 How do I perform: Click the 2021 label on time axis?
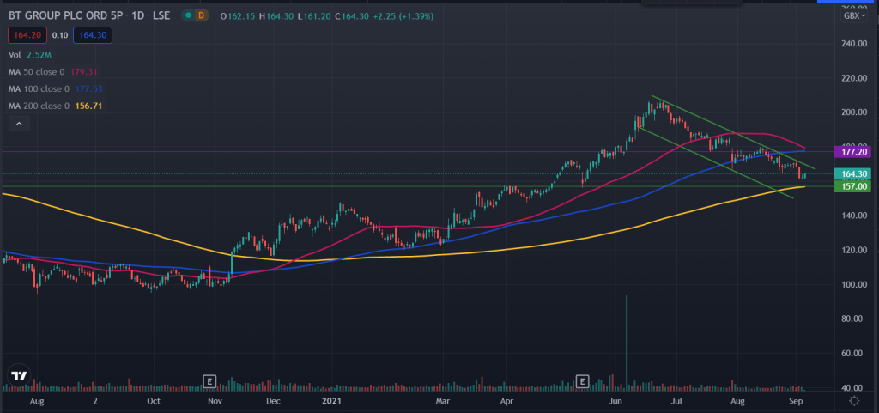coord(332,401)
